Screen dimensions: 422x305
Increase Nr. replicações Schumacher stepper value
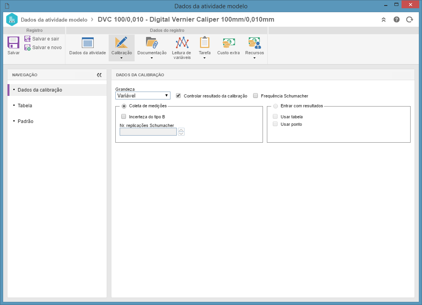pyautogui.click(x=181, y=130)
